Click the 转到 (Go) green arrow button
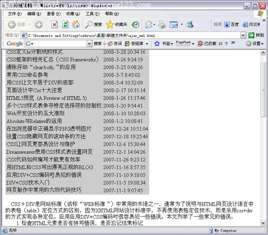 click(256, 35)
